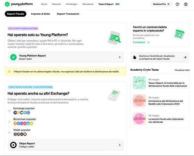Click Scarica un facsimile report card
The height and width of the screenshot is (156, 194).
pos(160,57)
